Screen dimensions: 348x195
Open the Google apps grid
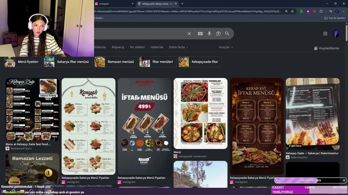click(325, 34)
